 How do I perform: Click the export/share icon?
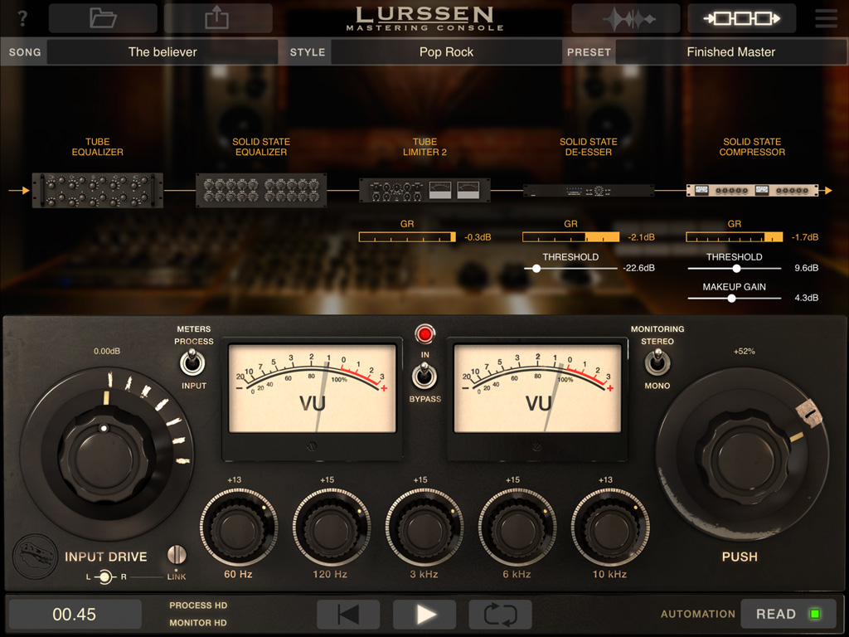tap(219, 17)
